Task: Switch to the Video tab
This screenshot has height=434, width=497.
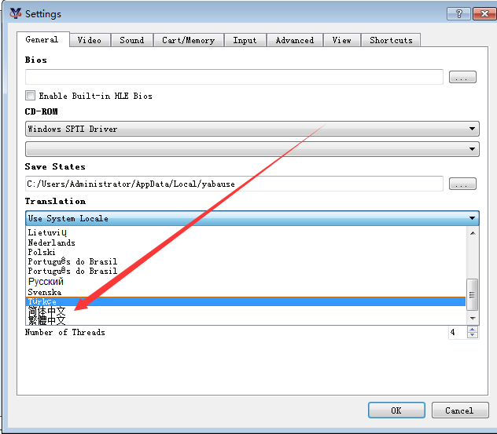Action: 90,40
